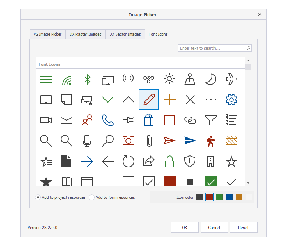The width and height of the screenshot is (287, 247).
Task: Pick the green Bluetooth icon
Action: [x=87, y=79]
